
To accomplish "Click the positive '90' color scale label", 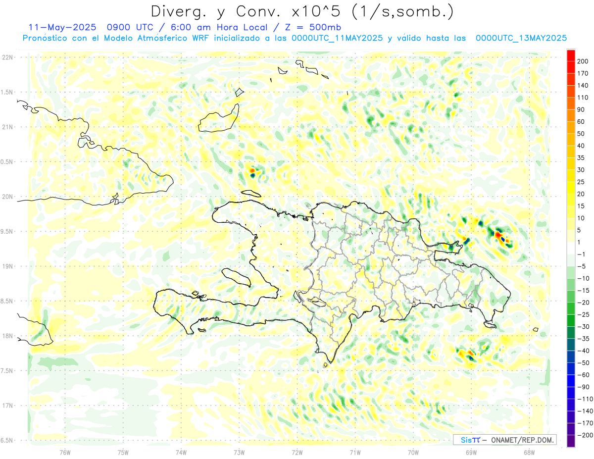I will [581, 109].
